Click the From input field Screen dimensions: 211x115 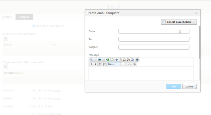click(154, 31)
